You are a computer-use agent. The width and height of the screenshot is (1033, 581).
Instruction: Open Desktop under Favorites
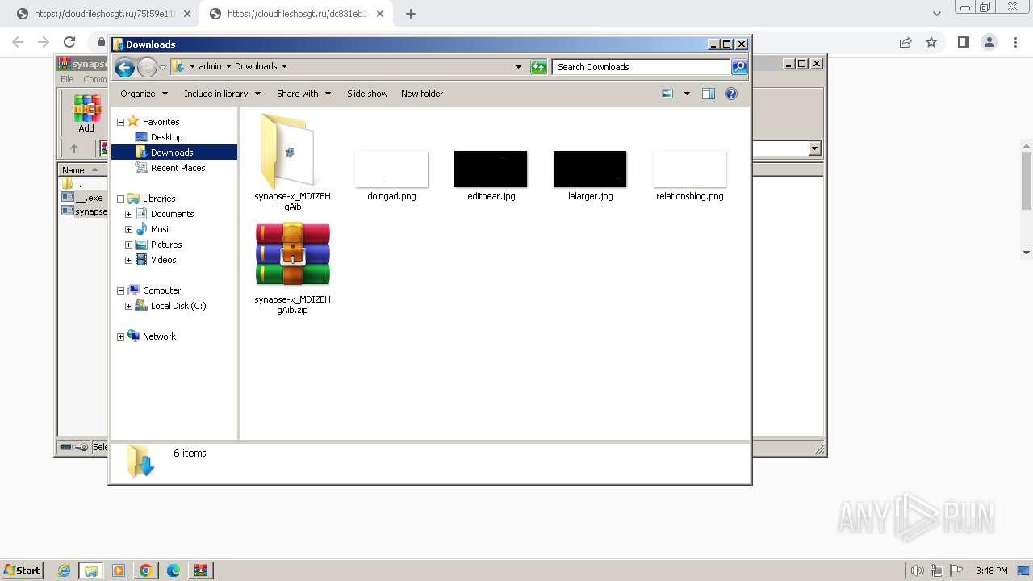pyautogui.click(x=166, y=137)
